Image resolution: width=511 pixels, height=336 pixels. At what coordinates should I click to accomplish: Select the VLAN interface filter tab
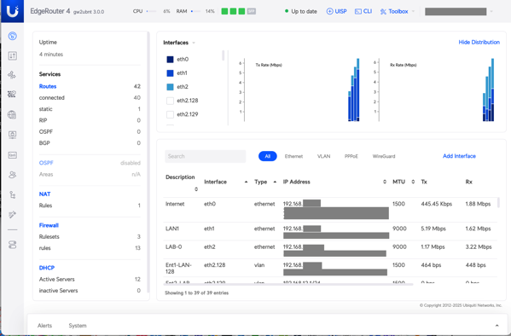point(323,156)
